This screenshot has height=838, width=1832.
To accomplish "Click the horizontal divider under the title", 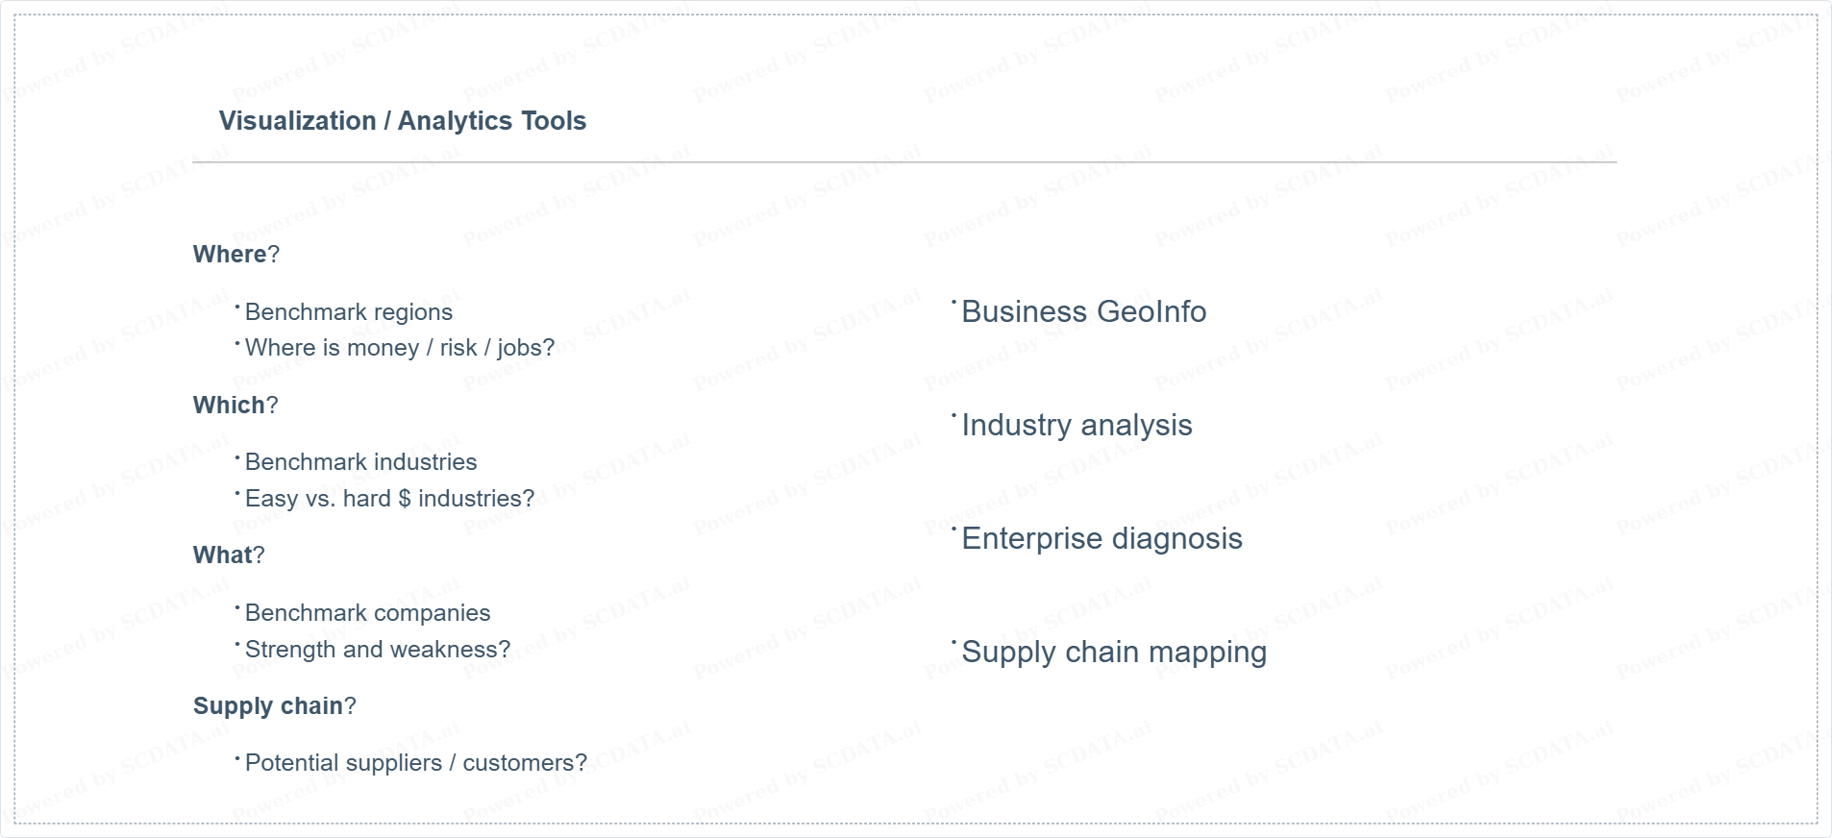I will click(x=904, y=162).
